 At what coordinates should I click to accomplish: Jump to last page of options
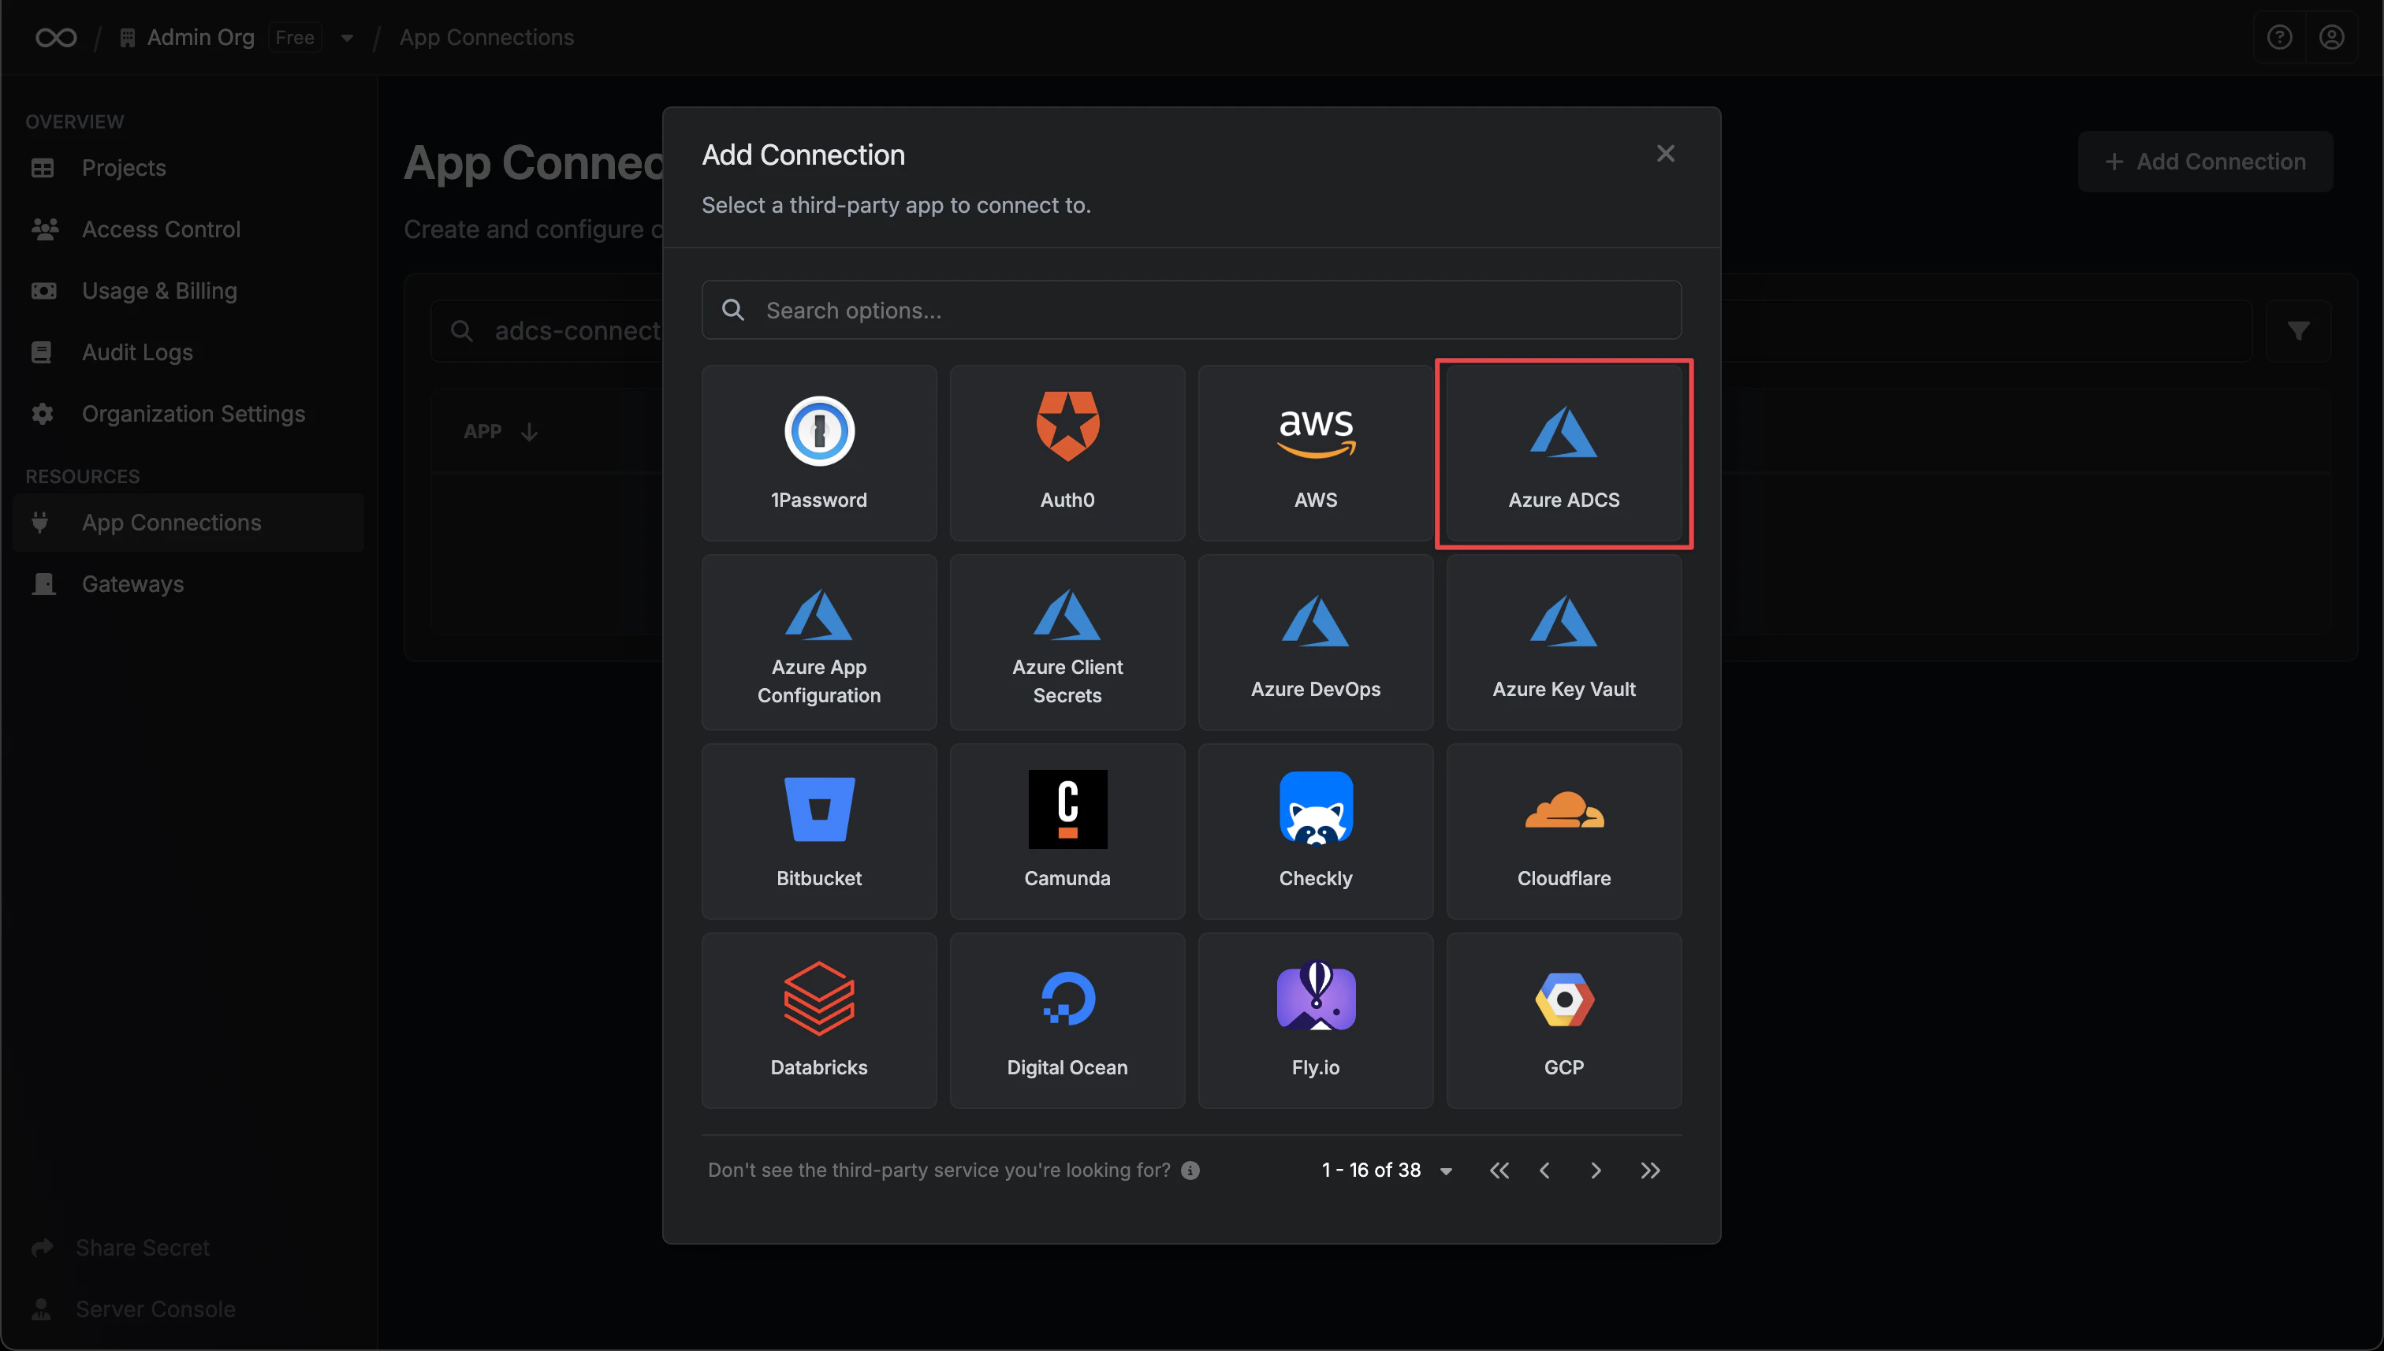point(1650,1171)
